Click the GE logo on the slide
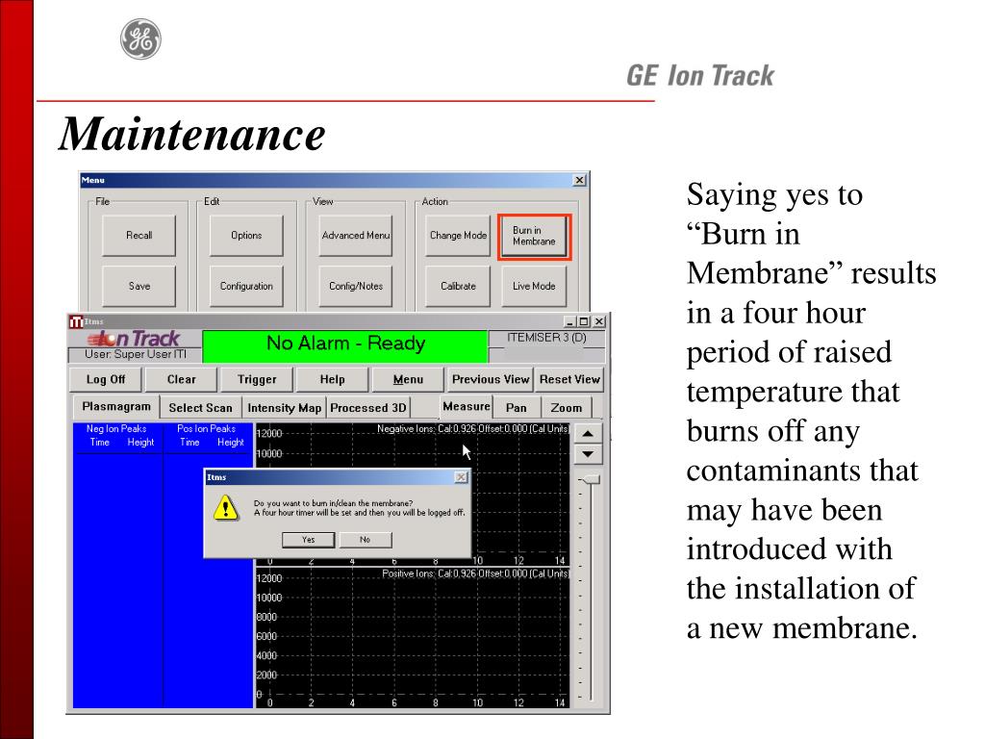The width and height of the screenshot is (985, 739). tap(140, 39)
